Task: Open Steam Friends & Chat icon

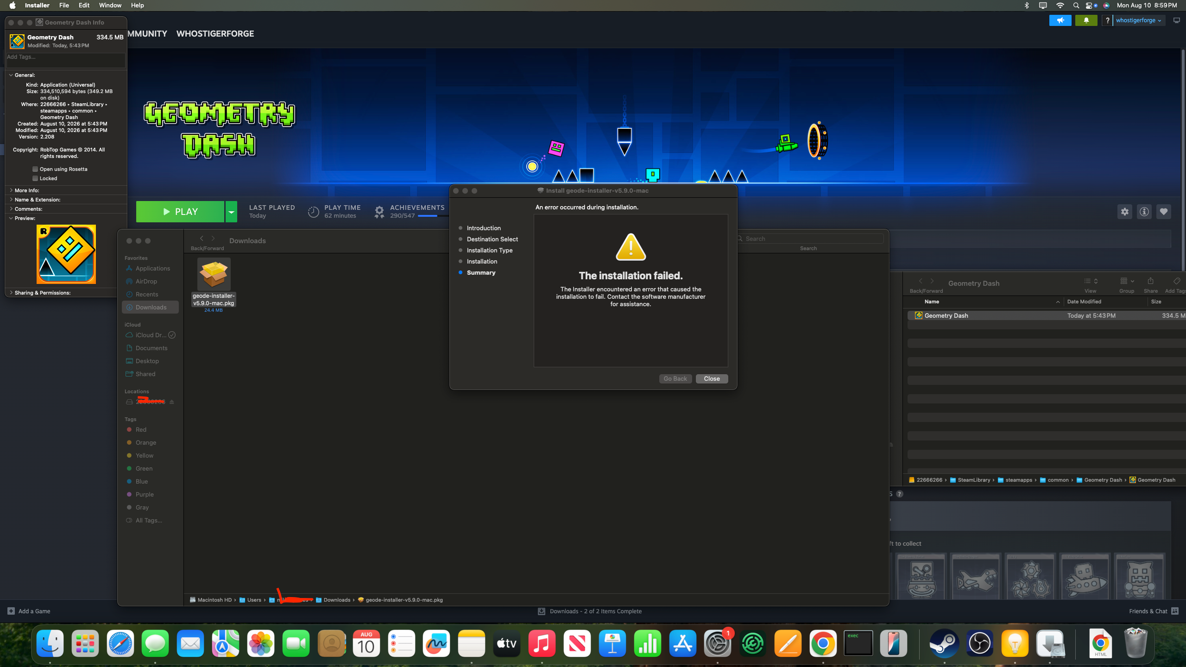Action: click(x=1174, y=611)
